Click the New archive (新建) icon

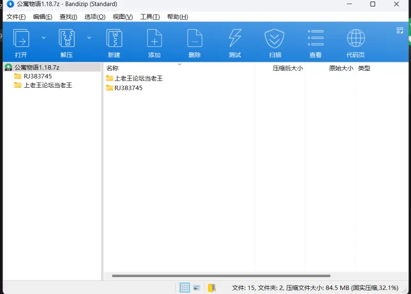[x=114, y=38]
